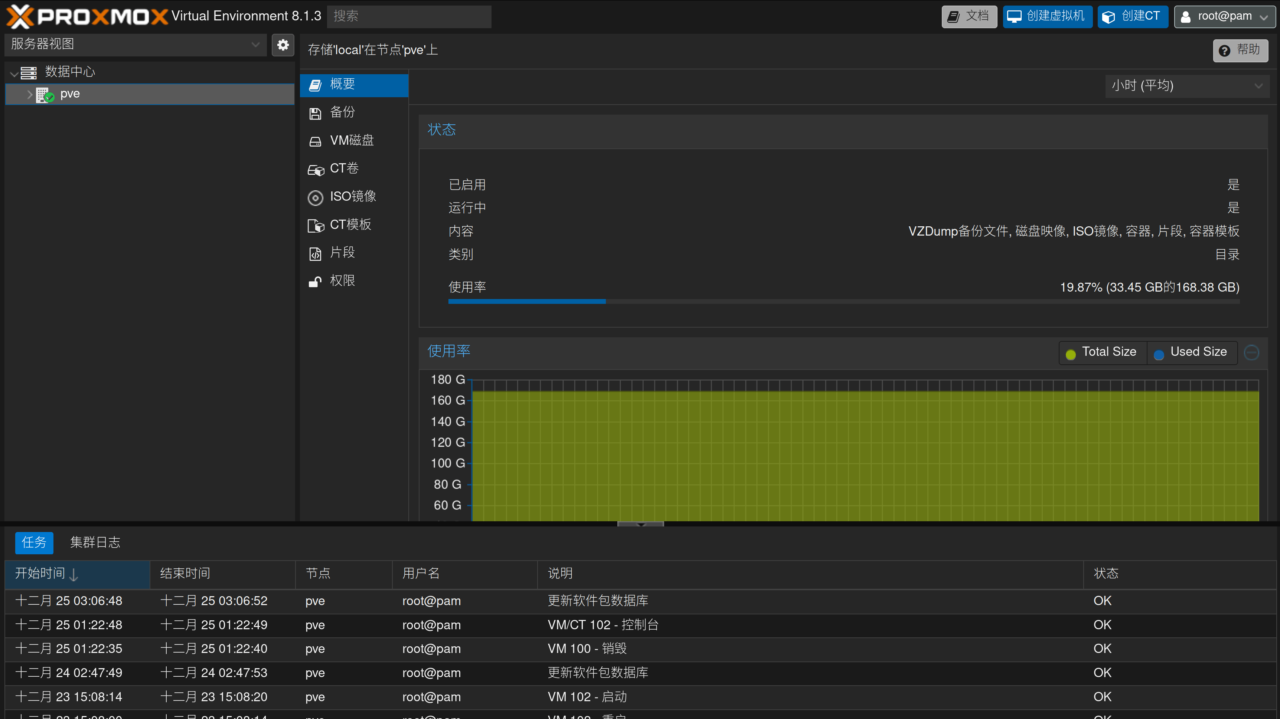Image resolution: width=1280 pixels, height=719 pixels.
Task: Click the 创建虚拟机 button
Action: tap(1048, 17)
